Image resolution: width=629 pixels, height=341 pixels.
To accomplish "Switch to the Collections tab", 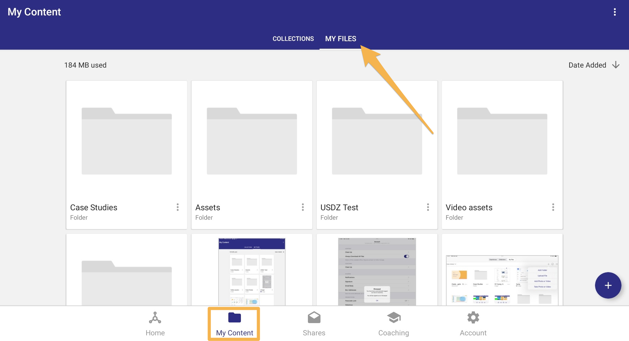I will tap(293, 39).
